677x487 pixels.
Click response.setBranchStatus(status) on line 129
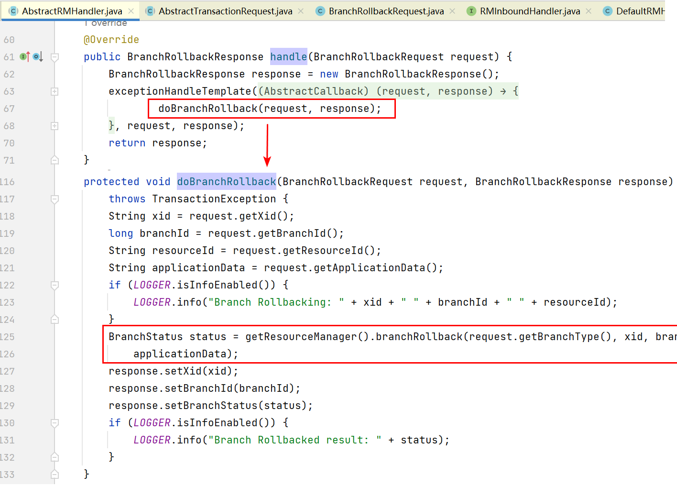pyautogui.click(x=208, y=406)
